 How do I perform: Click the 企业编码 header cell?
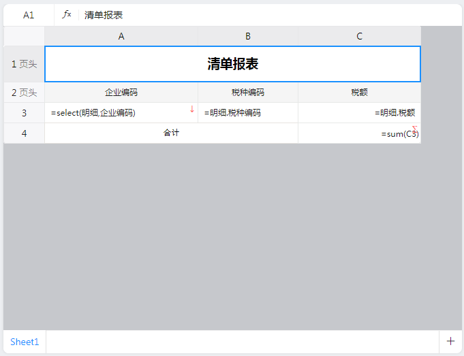(121, 93)
